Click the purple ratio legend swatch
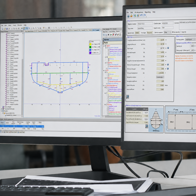 tap(90, 52)
